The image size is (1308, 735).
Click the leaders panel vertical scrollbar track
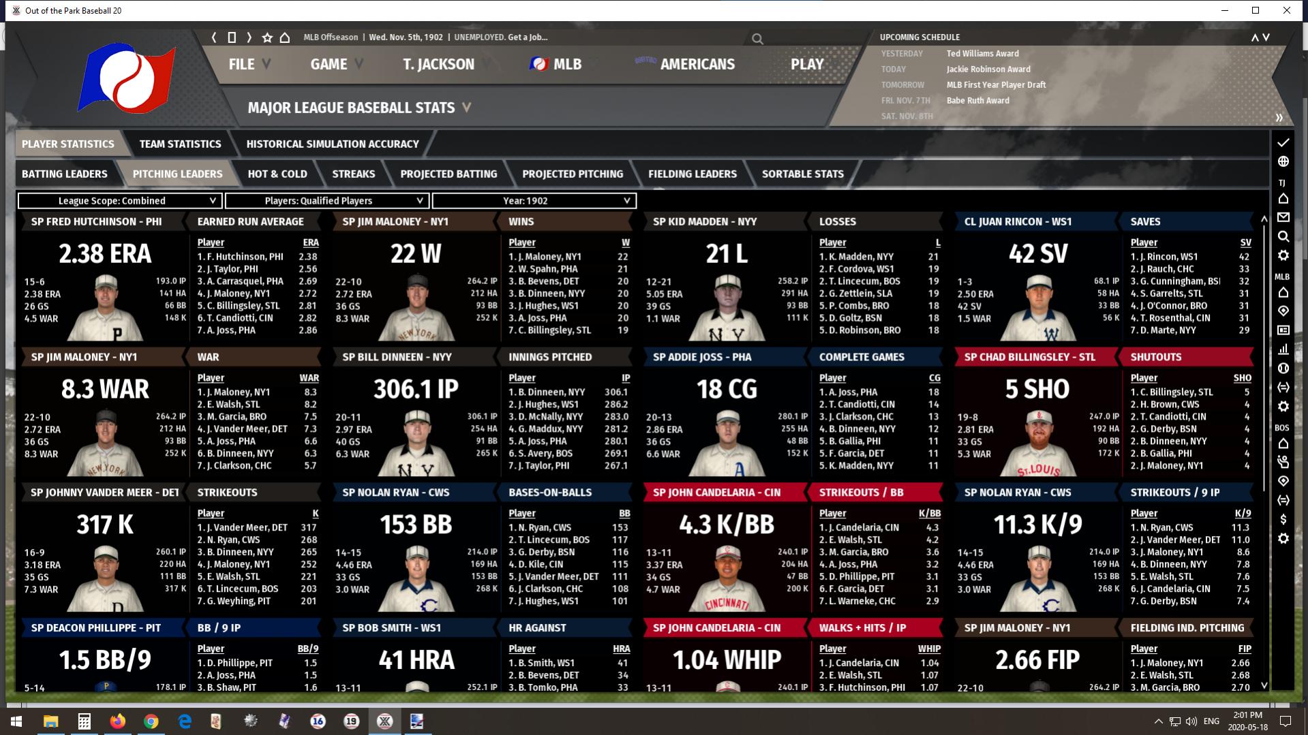(1264, 452)
